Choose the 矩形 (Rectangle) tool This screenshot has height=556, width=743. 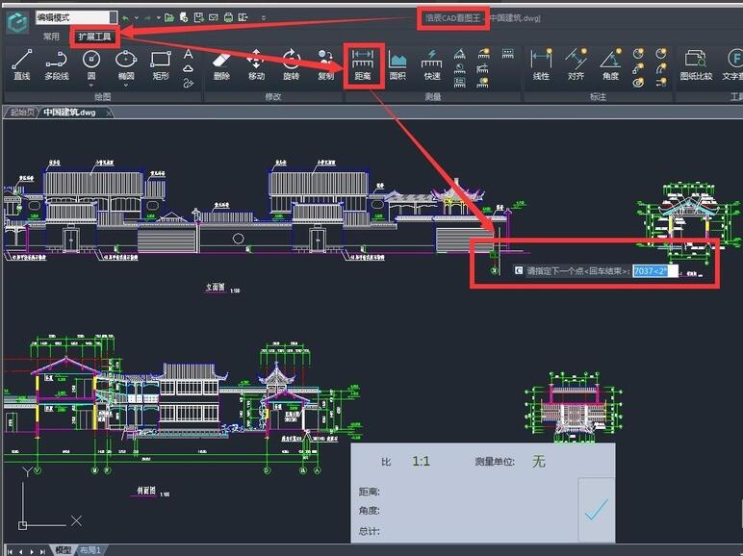click(160, 63)
